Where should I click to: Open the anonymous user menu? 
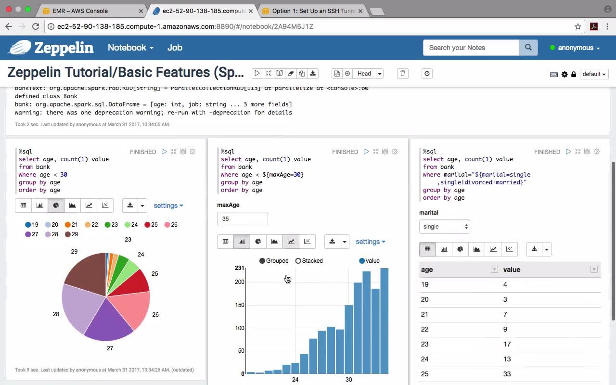(575, 48)
